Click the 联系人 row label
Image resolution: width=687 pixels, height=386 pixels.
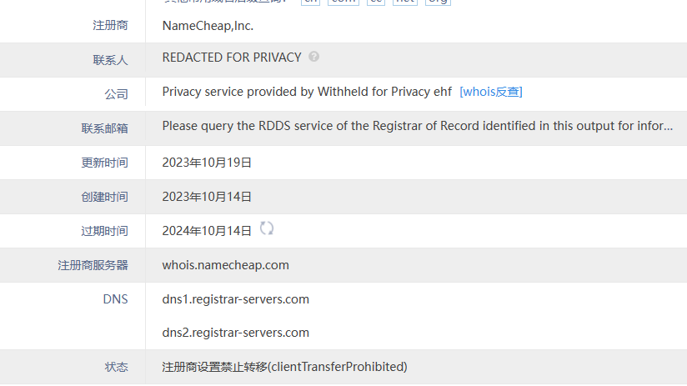(x=110, y=60)
